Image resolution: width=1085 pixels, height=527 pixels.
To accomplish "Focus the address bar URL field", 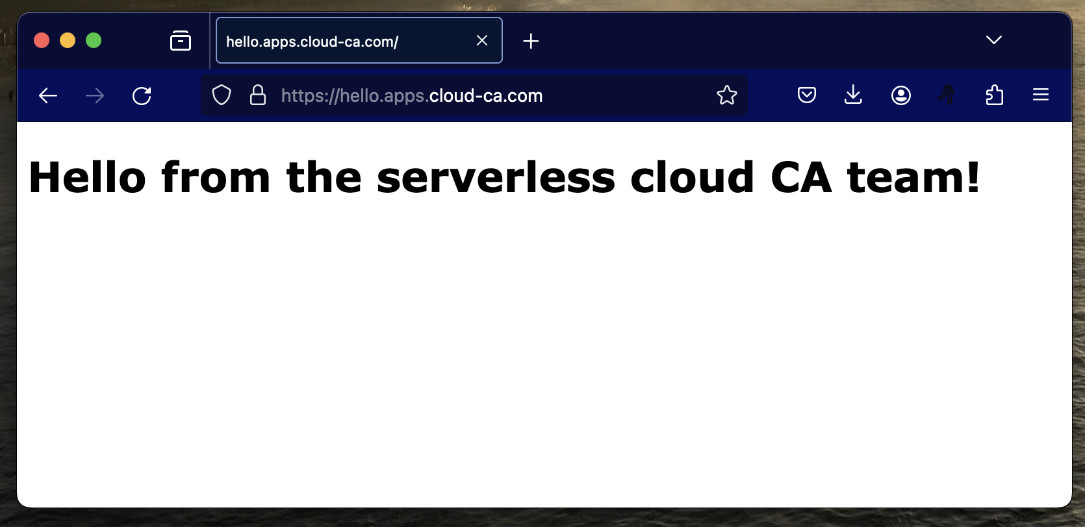I will point(474,95).
